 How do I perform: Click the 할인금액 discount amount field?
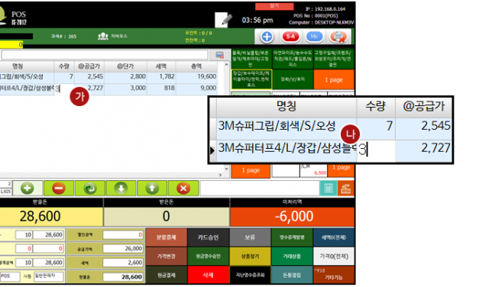[123, 234]
